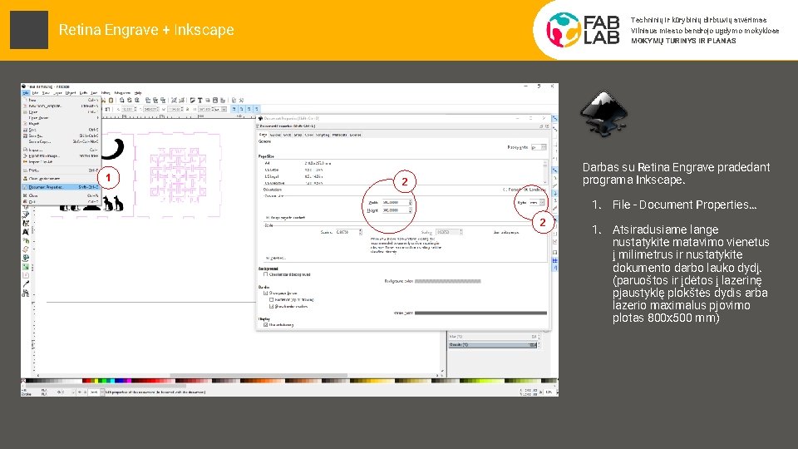798x449 pixels.
Task: Click the ungroup objects toolbar icon
Action: [x=182, y=101]
